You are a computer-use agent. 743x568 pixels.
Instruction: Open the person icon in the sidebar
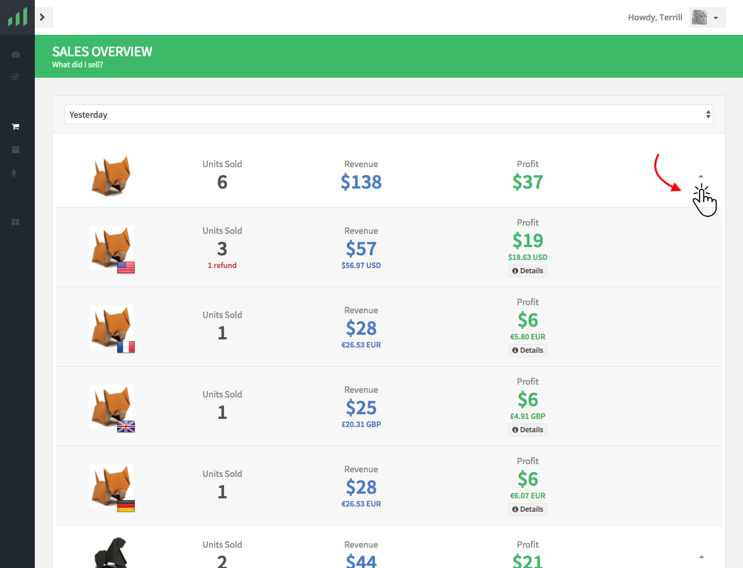[15, 173]
